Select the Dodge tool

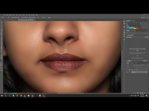(2, 48)
